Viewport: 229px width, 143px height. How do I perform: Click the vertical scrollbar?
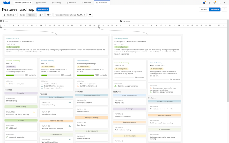[x=228, y=61]
